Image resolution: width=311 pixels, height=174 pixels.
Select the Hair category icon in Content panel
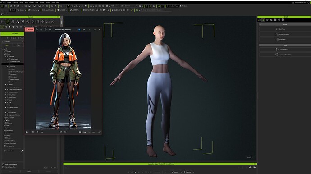(28, 22)
